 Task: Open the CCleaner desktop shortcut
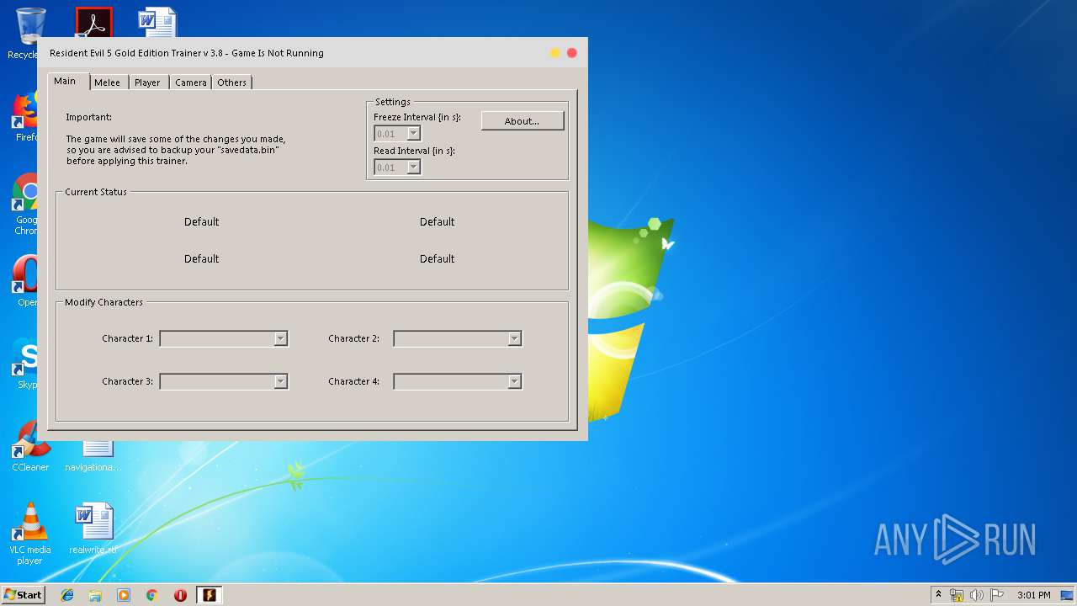point(30,447)
